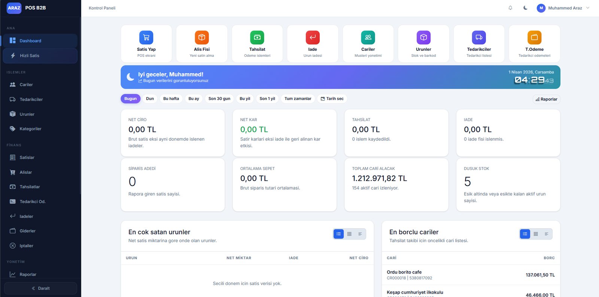Select the Son 1 yil filter
Image resolution: width=599 pixels, height=297 pixels.
pyautogui.click(x=267, y=99)
